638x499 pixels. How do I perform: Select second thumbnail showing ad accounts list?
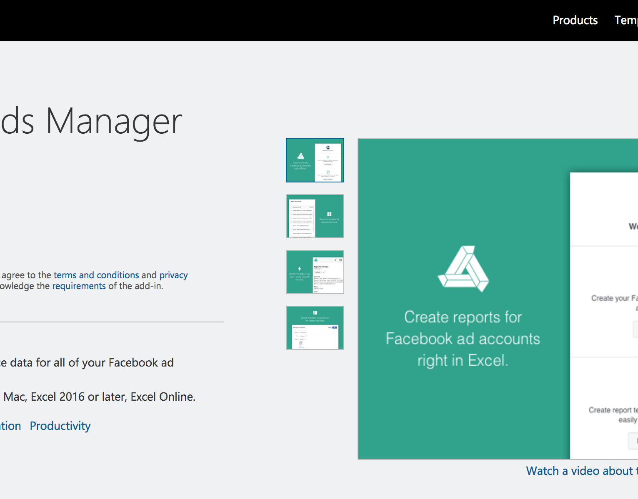(x=315, y=216)
